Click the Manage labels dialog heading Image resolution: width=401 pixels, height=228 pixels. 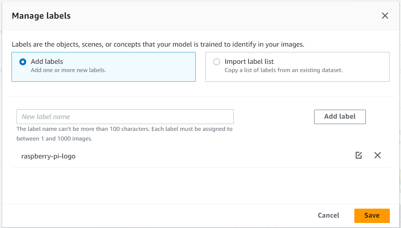(x=41, y=16)
